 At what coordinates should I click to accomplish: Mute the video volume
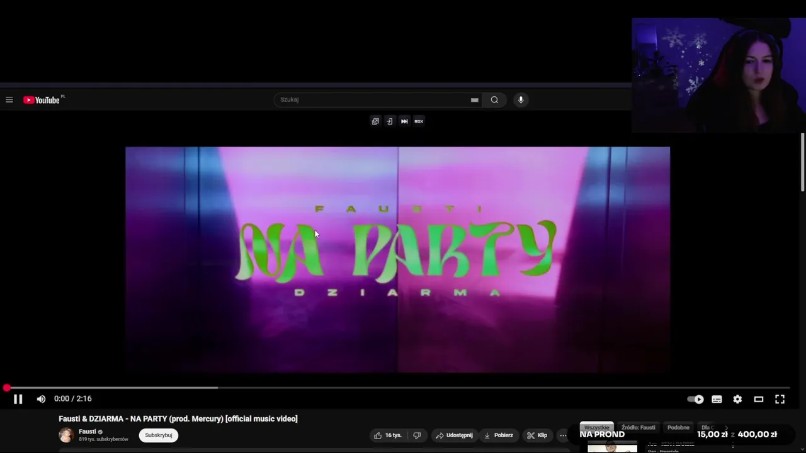click(41, 399)
